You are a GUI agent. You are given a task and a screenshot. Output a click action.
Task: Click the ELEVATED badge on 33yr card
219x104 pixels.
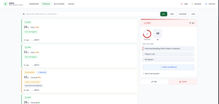tap(30, 73)
